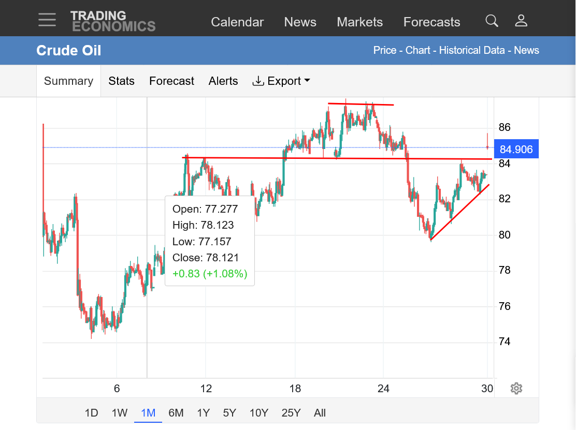Screen dimensions: 576x430
Task: Switch to the Stats tab
Action: point(121,81)
